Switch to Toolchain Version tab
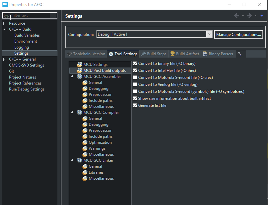 pos(86,54)
